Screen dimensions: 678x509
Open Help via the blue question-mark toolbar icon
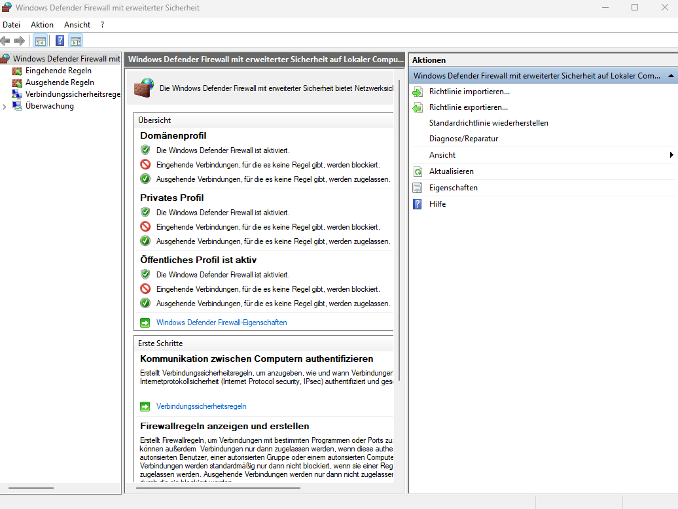(60, 41)
